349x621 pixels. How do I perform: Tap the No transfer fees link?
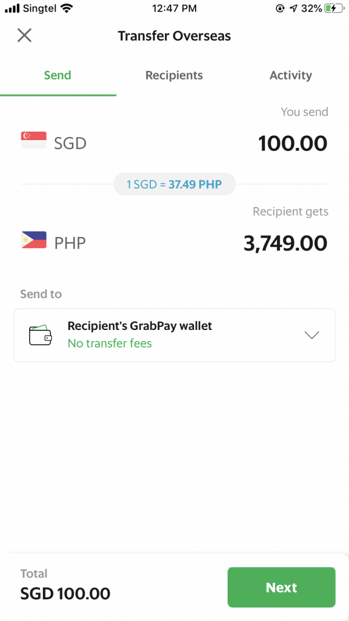pyautogui.click(x=110, y=343)
